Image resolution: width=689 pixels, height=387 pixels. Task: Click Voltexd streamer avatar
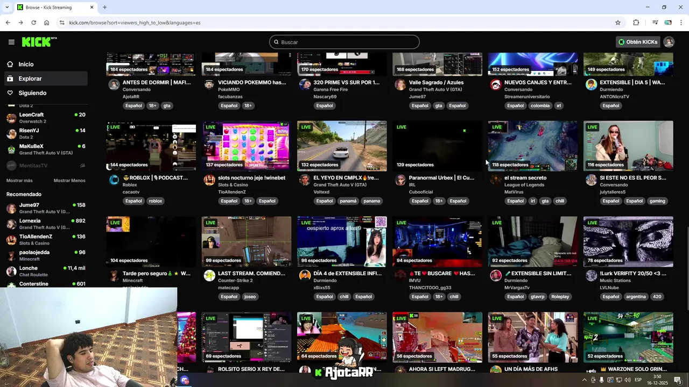tap(305, 180)
